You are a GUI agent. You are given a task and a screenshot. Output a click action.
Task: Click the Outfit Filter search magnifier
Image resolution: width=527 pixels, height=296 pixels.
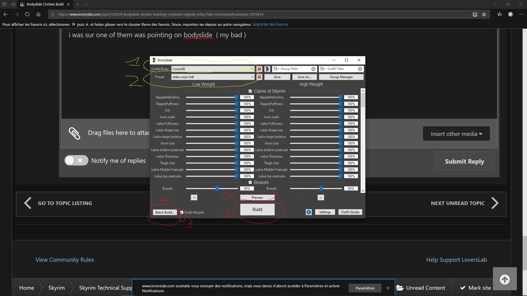pos(323,69)
